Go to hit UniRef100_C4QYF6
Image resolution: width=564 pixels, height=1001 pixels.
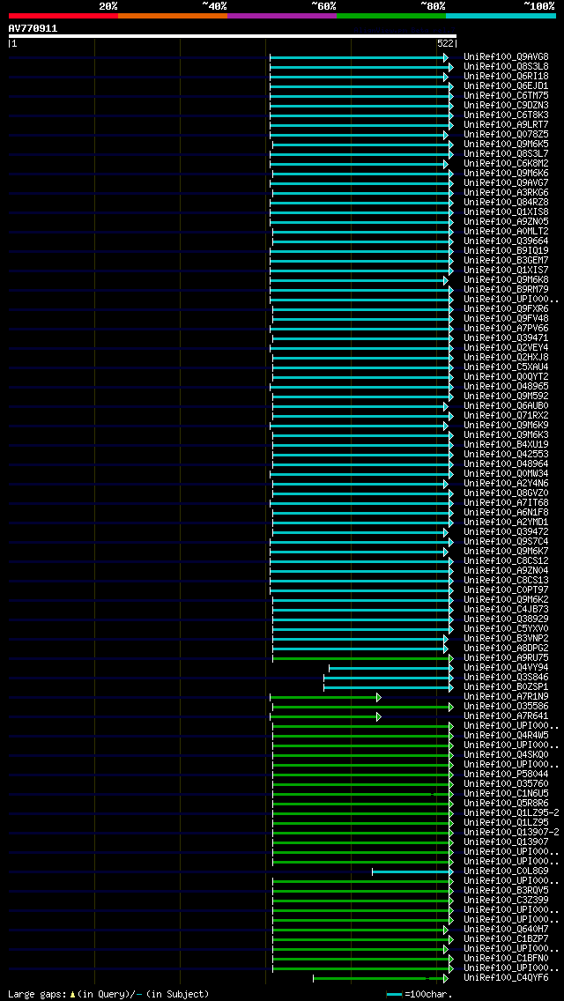[506, 977]
